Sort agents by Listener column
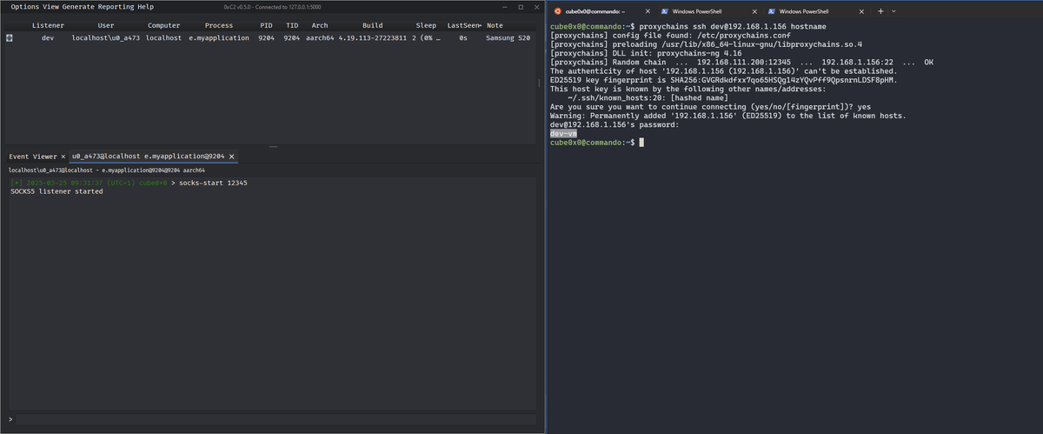This screenshot has height=434, width=1043. tap(48, 26)
